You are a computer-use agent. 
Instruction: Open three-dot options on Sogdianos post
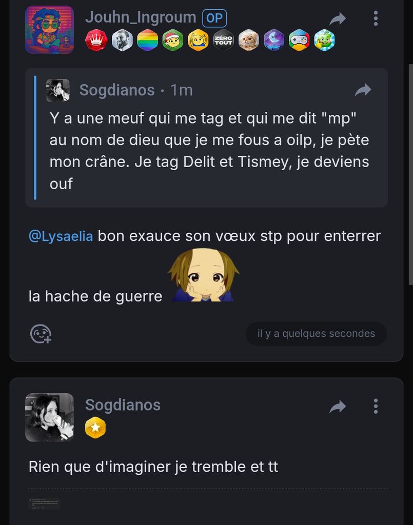(x=376, y=407)
